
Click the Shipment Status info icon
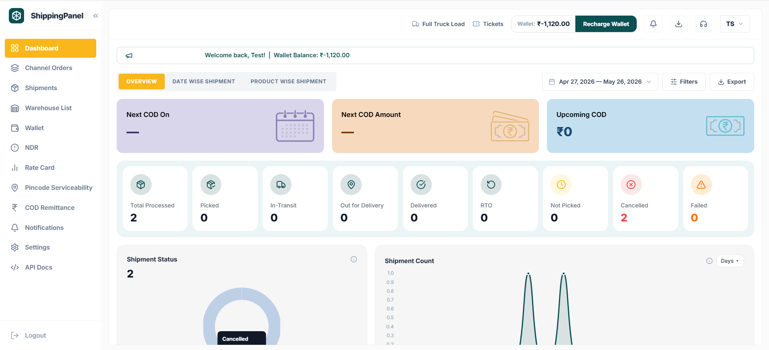[x=354, y=259]
